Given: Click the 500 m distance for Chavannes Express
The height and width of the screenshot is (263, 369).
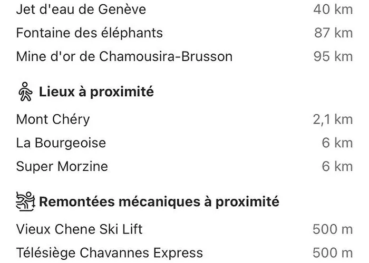Looking at the screenshot, I should click(x=333, y=253).
